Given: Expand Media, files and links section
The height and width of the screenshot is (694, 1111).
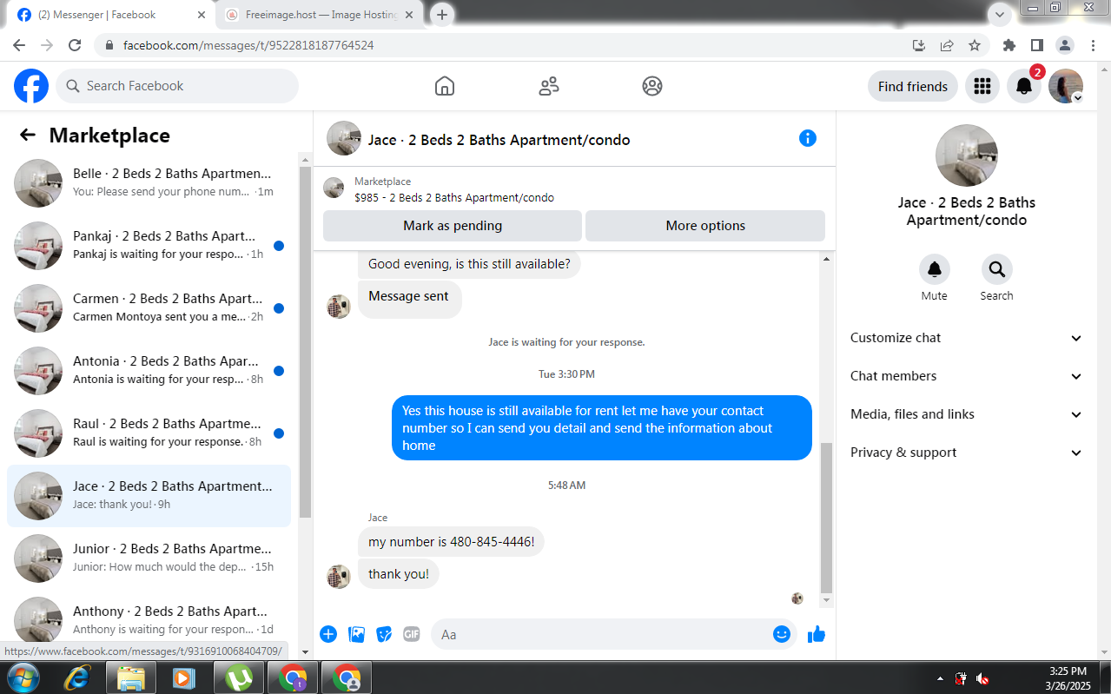Looking at the screenshot, I should point(966,414).
